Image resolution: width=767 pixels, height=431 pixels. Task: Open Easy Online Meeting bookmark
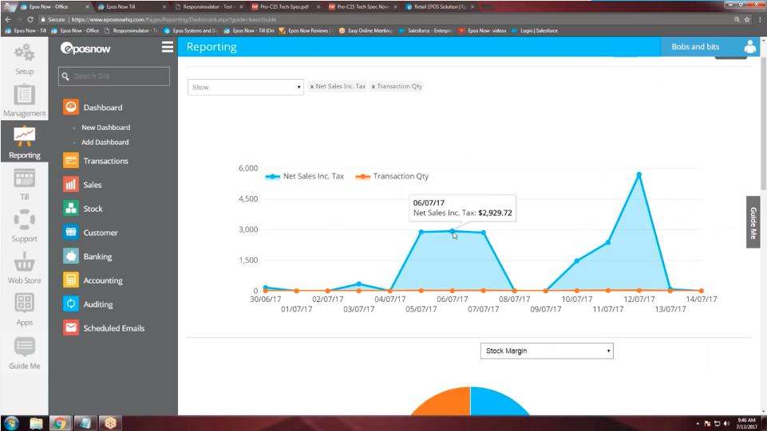[x=366, y=30]
